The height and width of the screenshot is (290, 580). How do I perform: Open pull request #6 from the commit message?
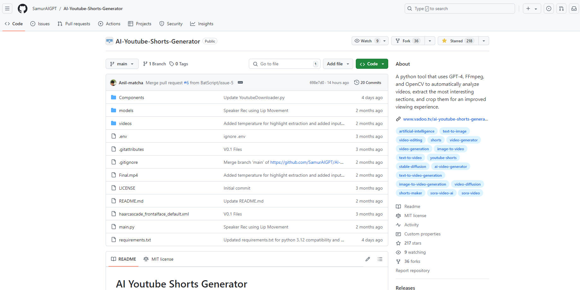pyautogui.click(x=186, y=82)
